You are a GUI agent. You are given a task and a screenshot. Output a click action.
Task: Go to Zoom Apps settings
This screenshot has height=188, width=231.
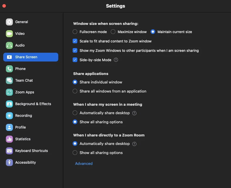(x=31, y=92)
